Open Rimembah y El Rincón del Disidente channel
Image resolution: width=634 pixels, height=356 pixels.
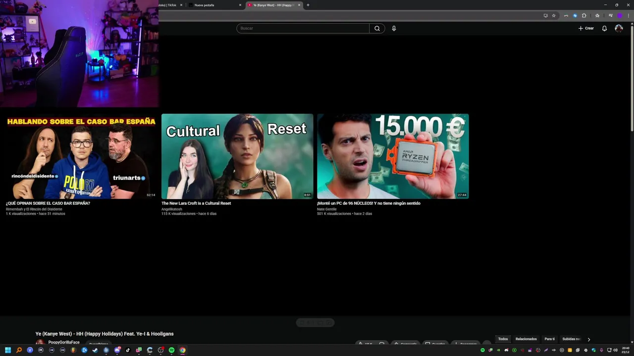(34, 209)
